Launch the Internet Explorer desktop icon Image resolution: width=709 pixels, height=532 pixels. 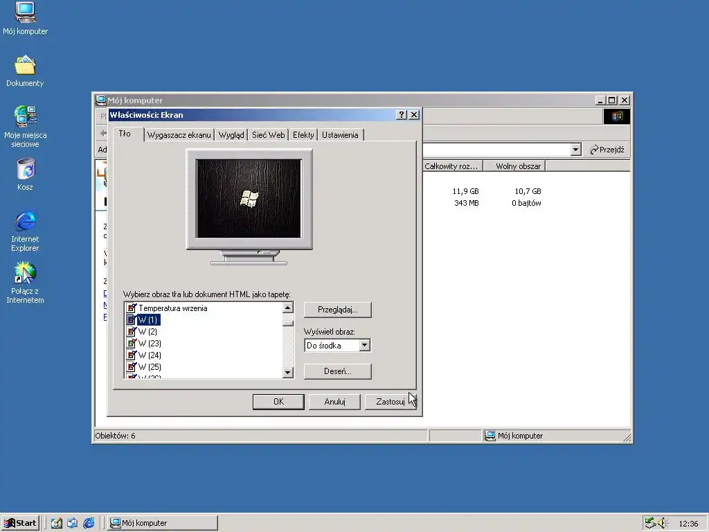pos(25,231)
